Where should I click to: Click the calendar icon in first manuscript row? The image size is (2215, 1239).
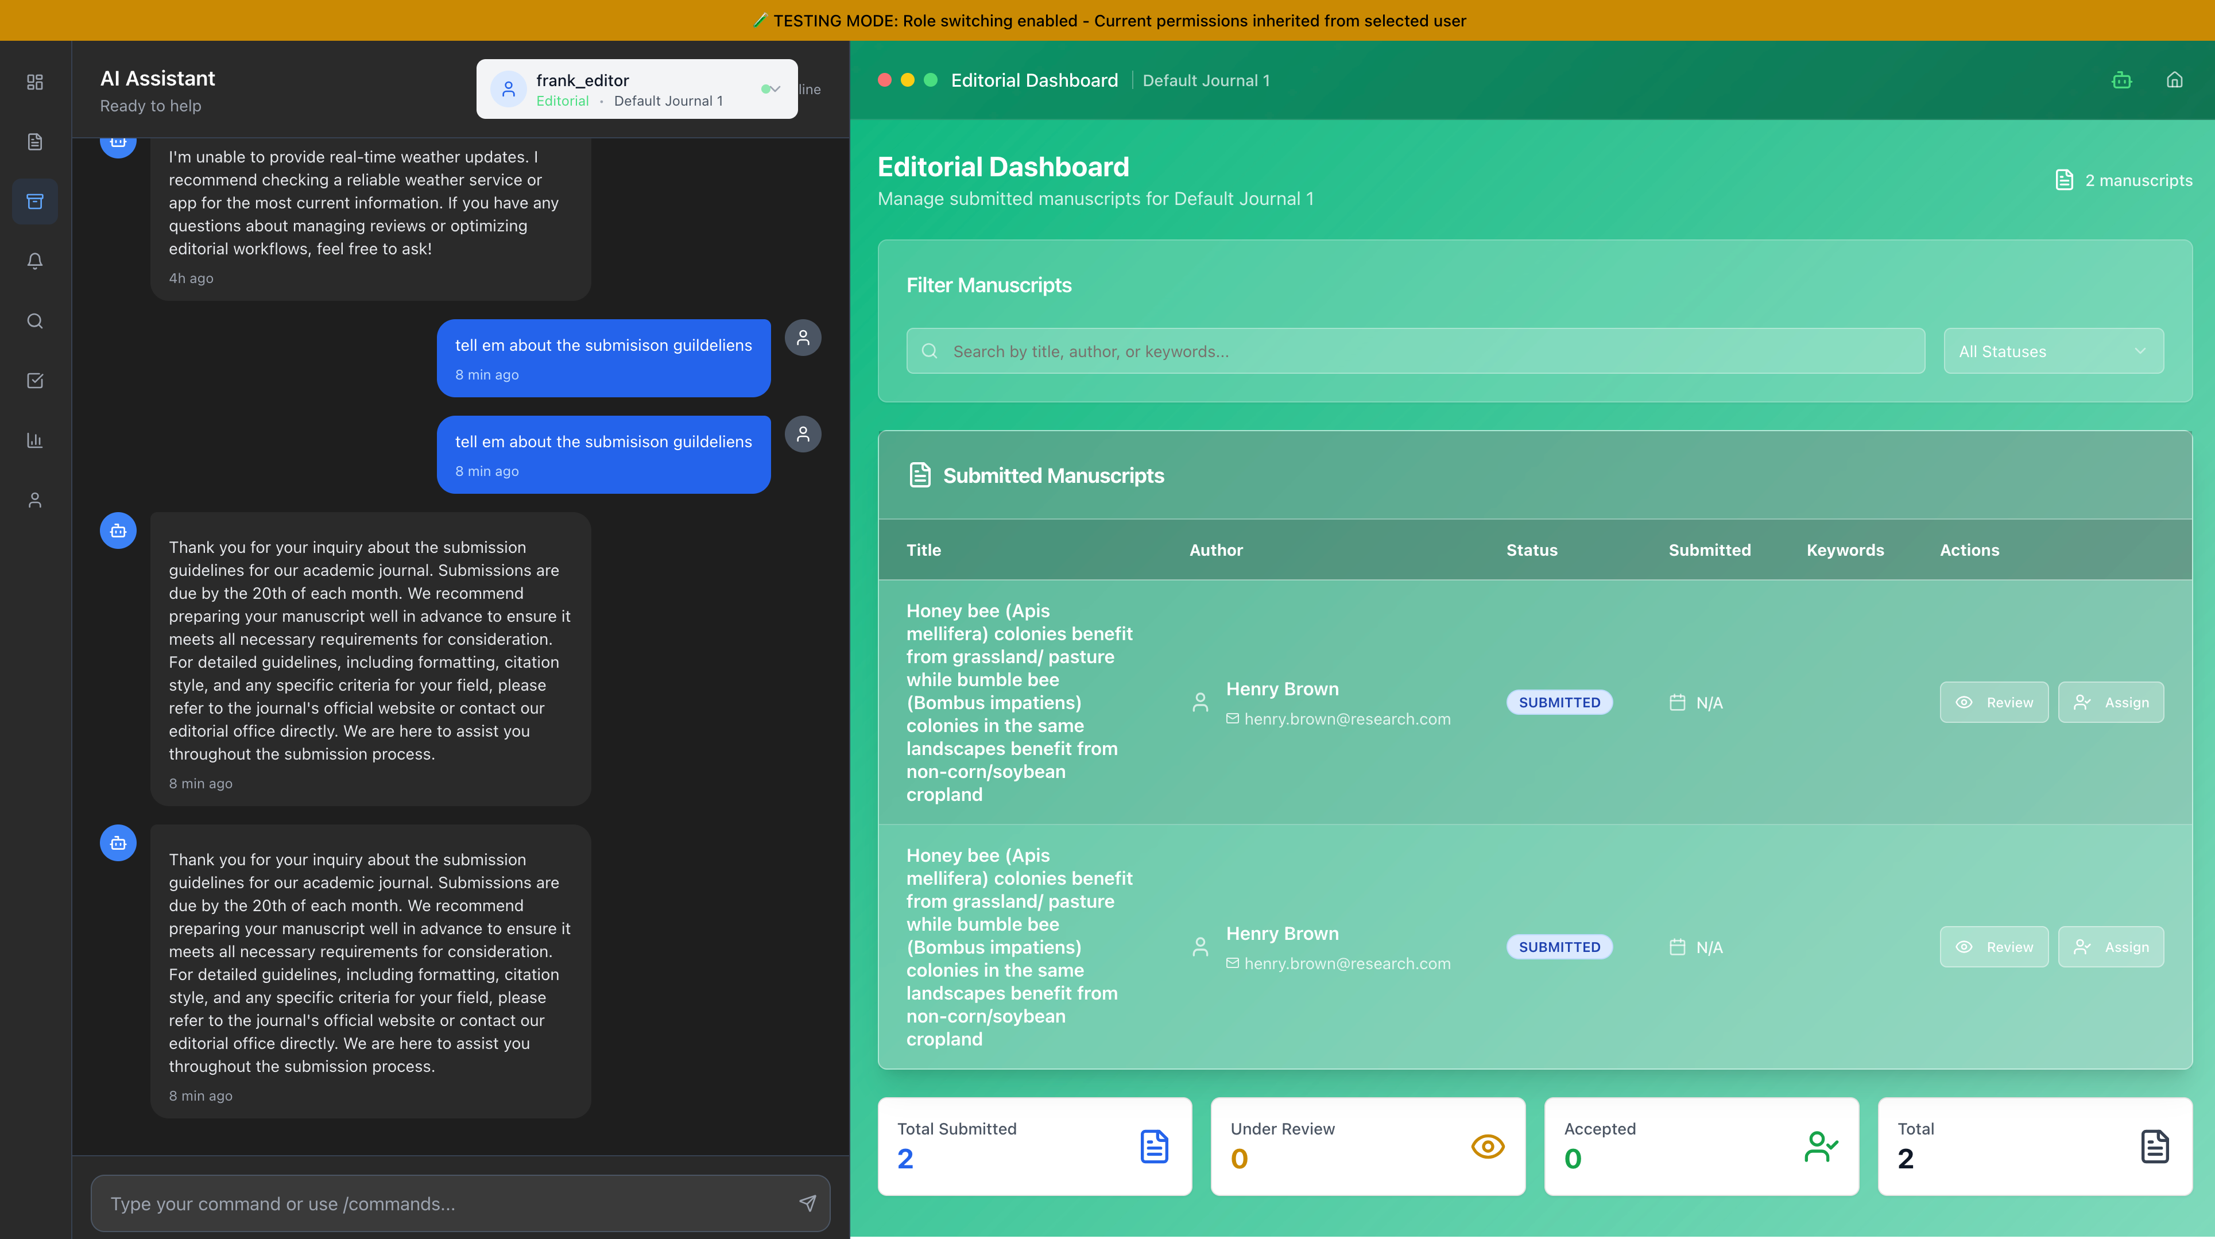point(1676,703)
